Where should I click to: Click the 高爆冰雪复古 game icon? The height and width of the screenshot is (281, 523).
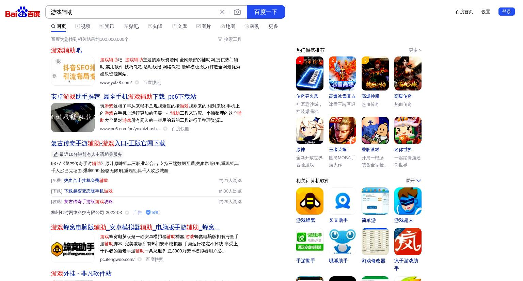tap(343, 73)
